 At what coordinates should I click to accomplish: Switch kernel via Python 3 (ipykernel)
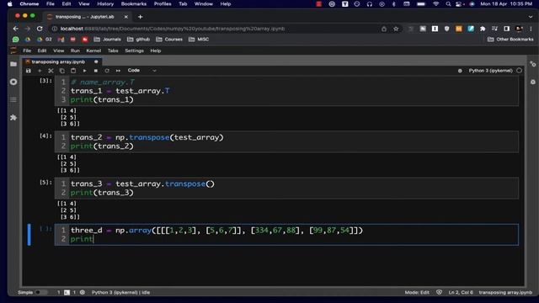(x=490, y=71)
